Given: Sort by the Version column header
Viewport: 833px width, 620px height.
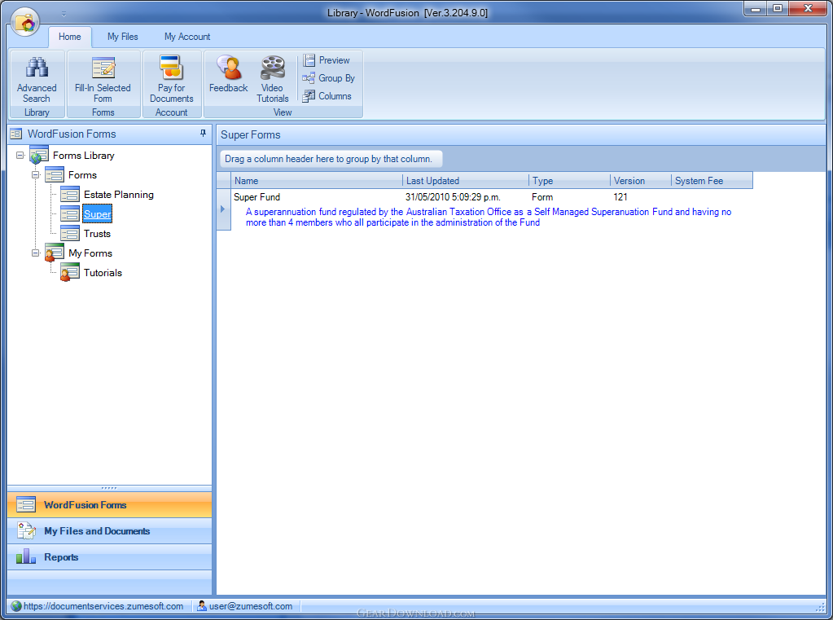Looking at the screenshot, I should 641,181.
